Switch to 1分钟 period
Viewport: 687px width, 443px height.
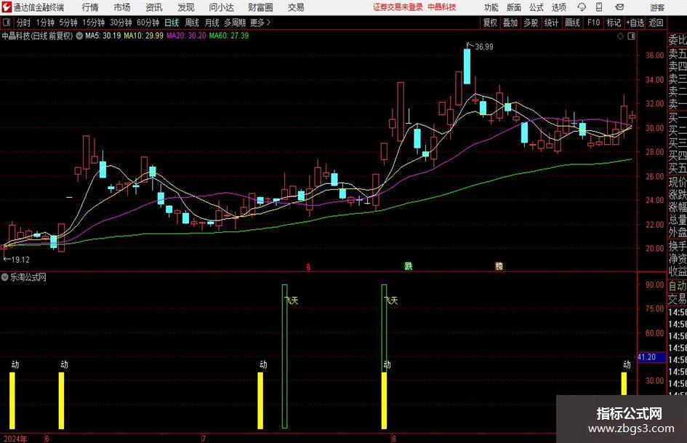click(x=45, y=23)
